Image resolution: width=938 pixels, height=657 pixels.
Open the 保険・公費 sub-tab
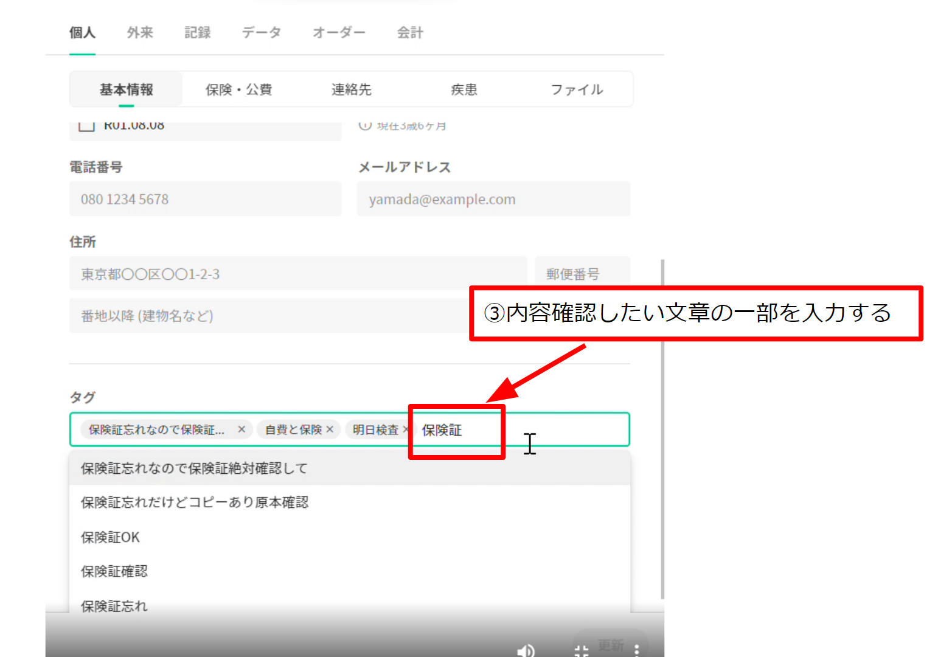238,89
